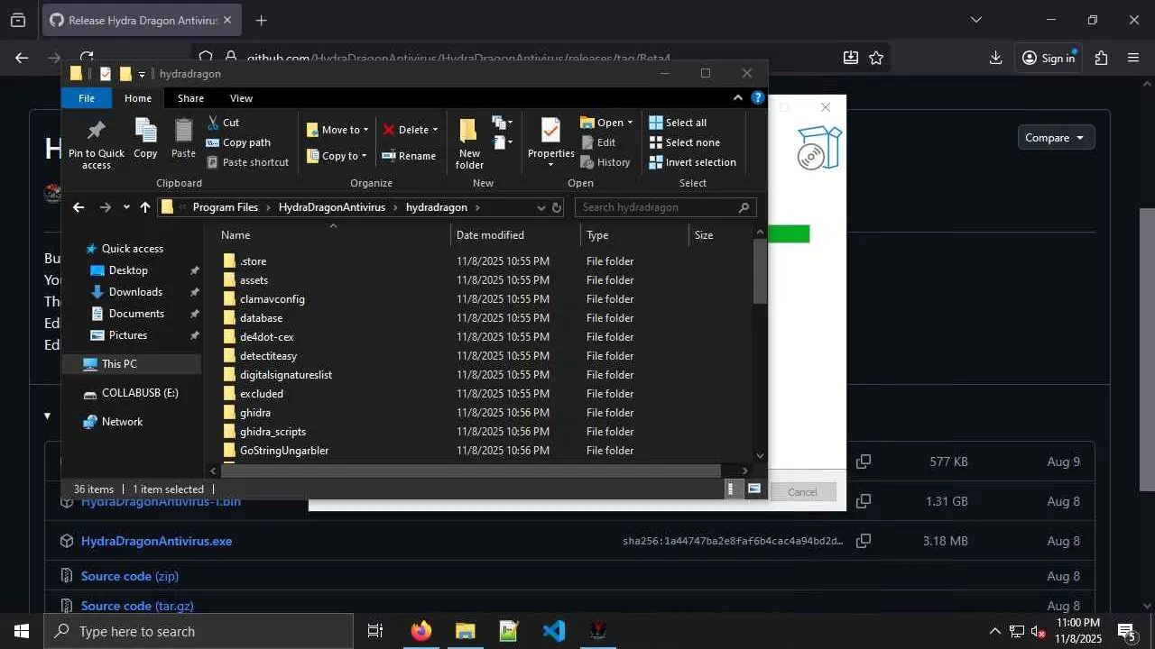Bookmark the GitHub page with the star
1155x649 pixels.
coord(876,58)
